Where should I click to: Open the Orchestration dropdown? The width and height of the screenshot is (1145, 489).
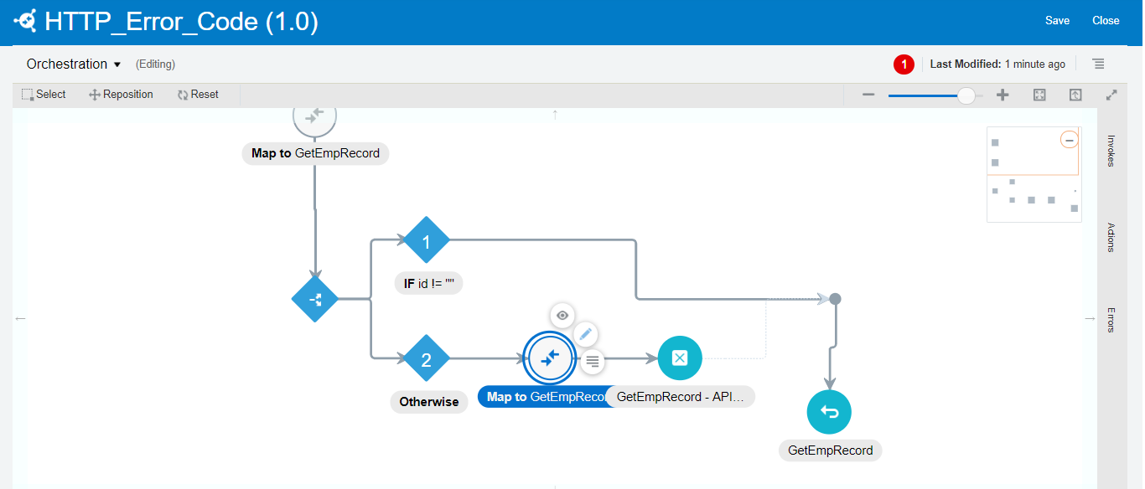click(x=73, y=64)
